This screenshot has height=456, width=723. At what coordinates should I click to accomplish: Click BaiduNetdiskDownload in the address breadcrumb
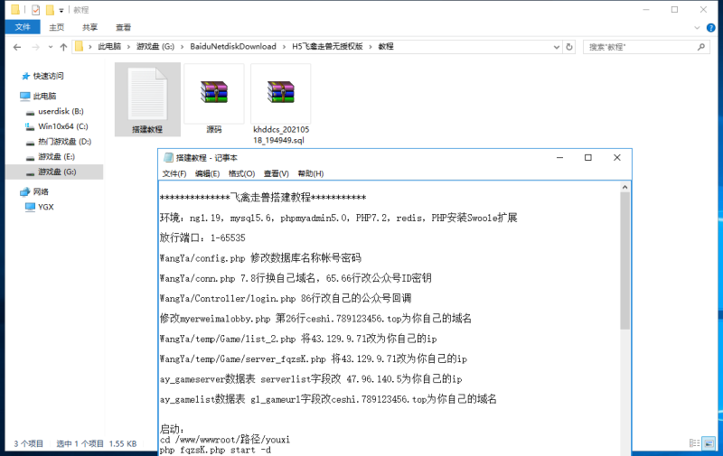pyautogui.click(x=233, y=47)
